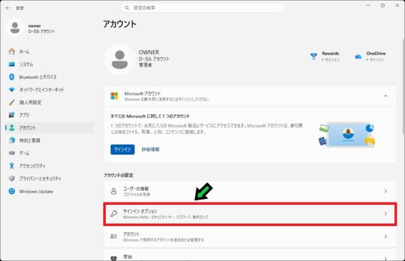Open ゲーム controller icon in sidebar
This screenshot has height=261, width=405.
[11, 153]
